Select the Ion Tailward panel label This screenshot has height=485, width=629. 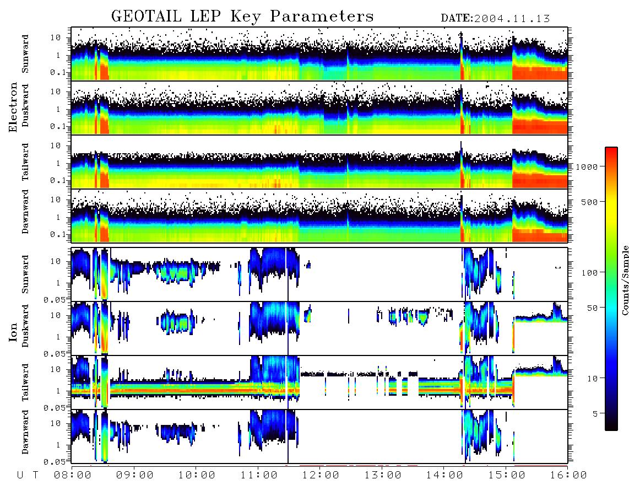click(x=25, y=382)
